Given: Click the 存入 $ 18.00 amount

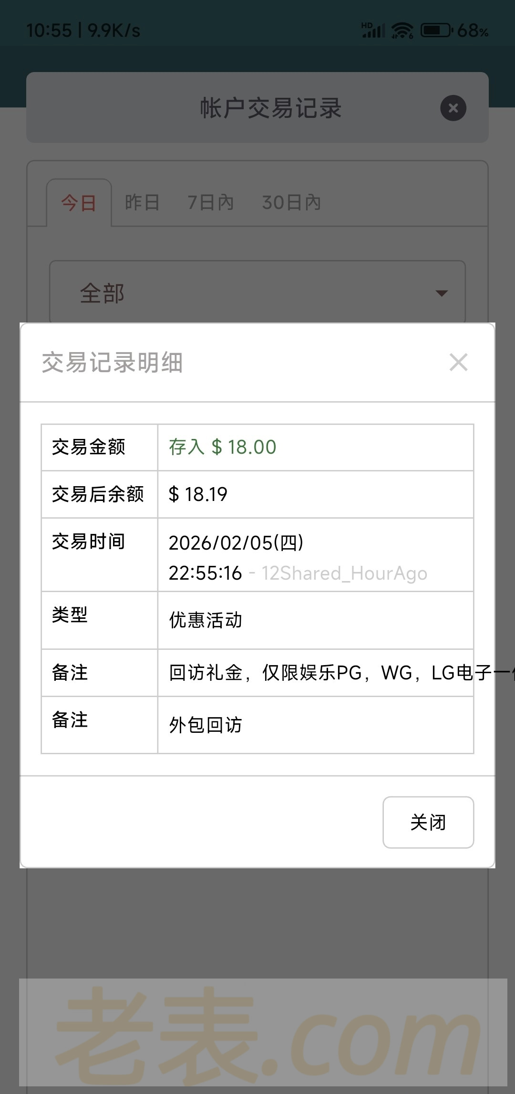Looking at the screenshot, I should (x=223, y=448).
